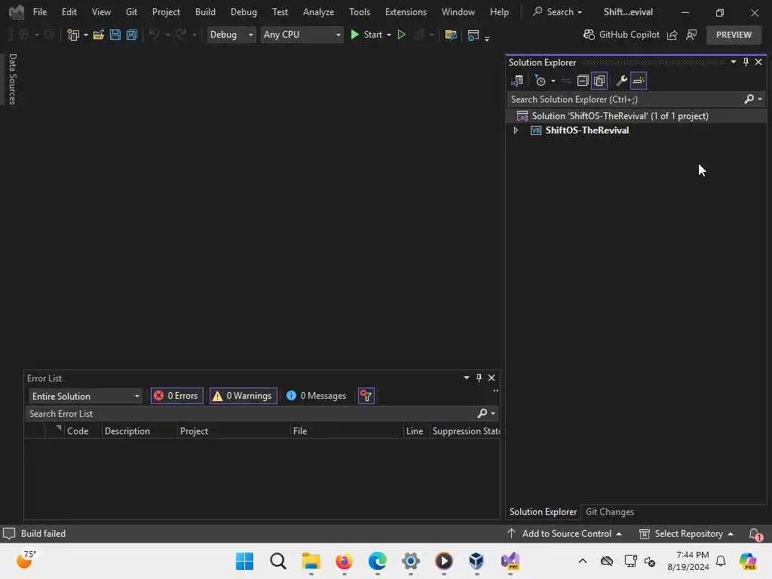Collapse All in Solution Explorer
The height and width of the screenshot is (579, 772).
(x=583, y=81)
